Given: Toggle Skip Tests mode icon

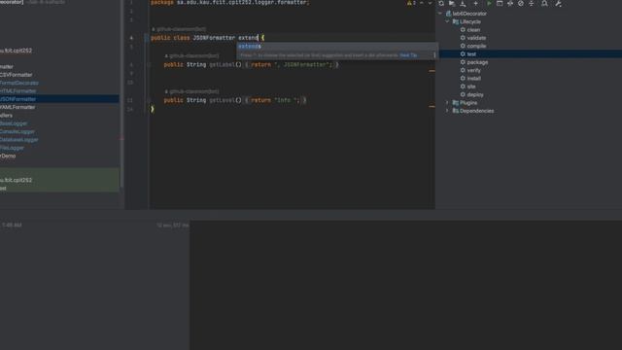Looking at the screenshot, I should tap(521, 3).
